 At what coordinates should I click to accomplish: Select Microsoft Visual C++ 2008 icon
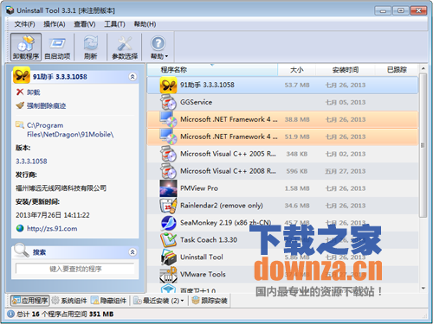pos(168,171)
